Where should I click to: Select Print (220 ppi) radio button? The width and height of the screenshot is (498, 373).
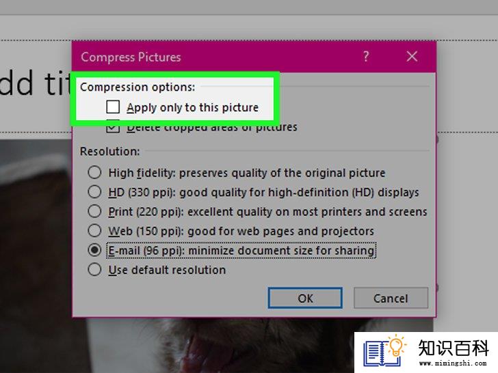pos(94,211)
